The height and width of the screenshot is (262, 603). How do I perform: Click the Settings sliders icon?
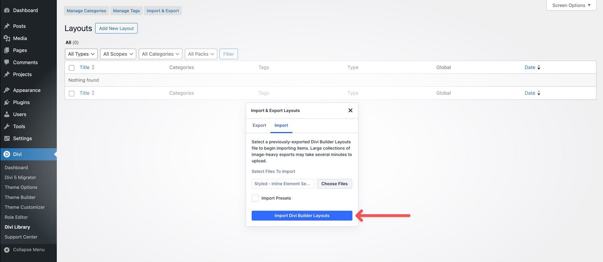pos(7,138)
